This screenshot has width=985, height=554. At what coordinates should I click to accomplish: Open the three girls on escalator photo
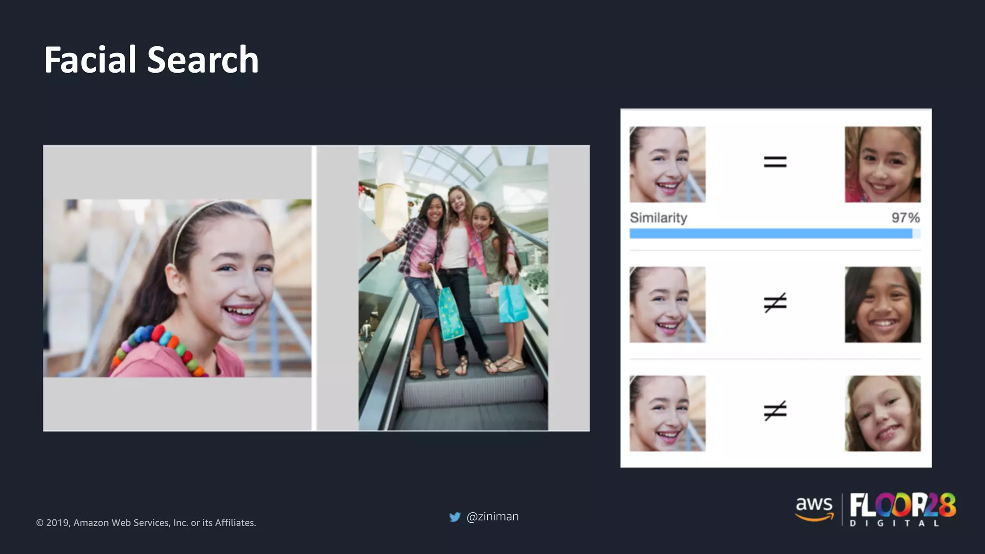coord(453,288)
